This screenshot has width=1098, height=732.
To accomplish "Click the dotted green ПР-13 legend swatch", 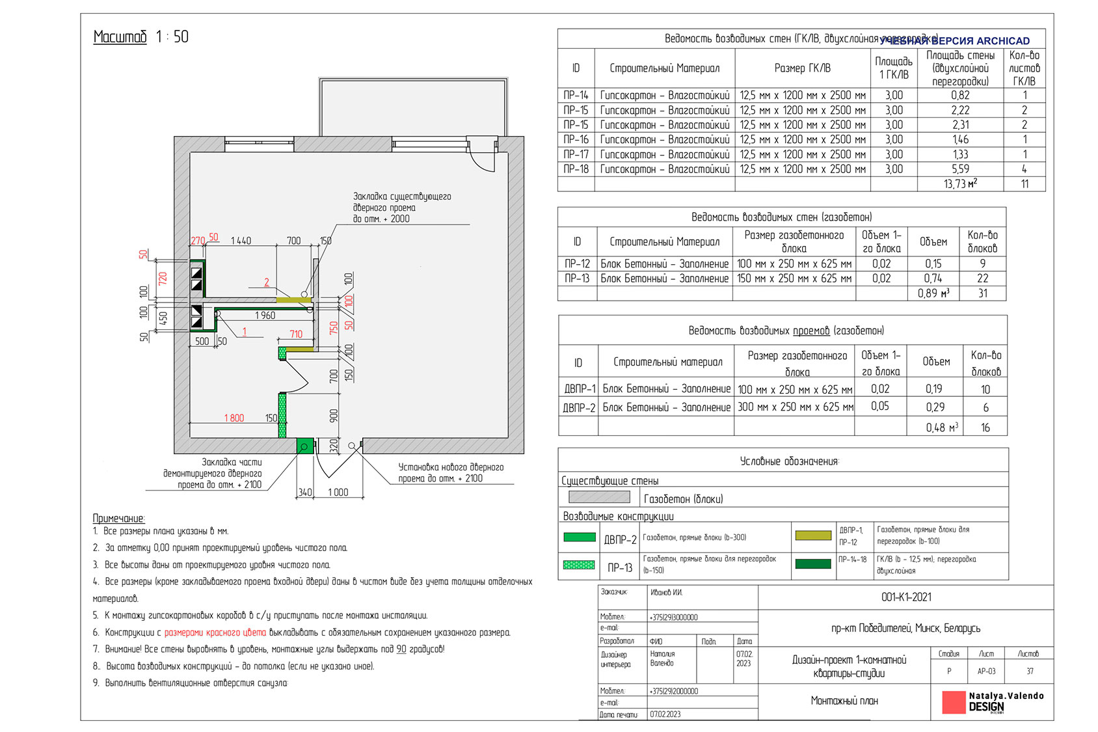I will point(579,565).
